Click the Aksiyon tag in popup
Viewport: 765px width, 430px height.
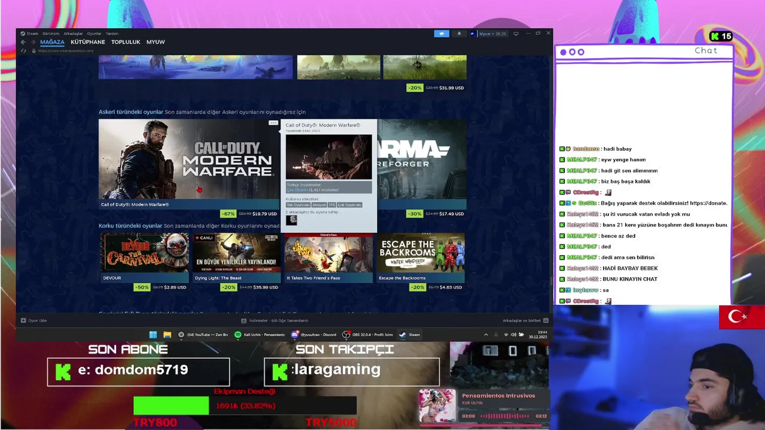[319, 205]
